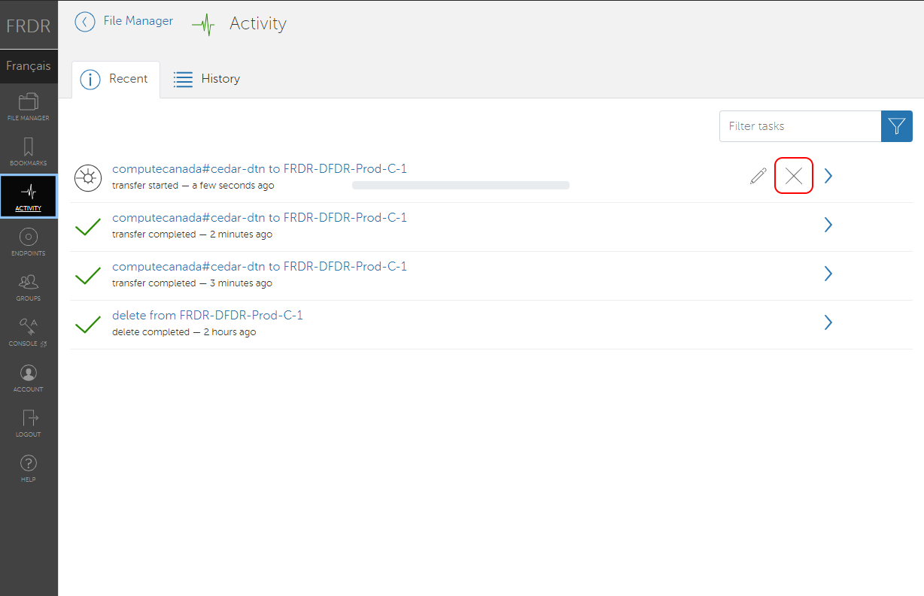Open 'delete from FRDR-DFDR-Prod-C-1' task

208,315
